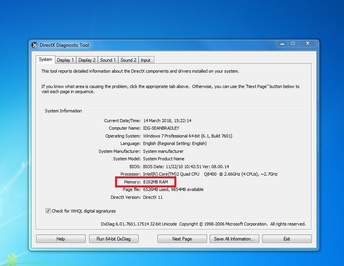
Task: Click the "BIOS:" label
Action: pos(135,167)
